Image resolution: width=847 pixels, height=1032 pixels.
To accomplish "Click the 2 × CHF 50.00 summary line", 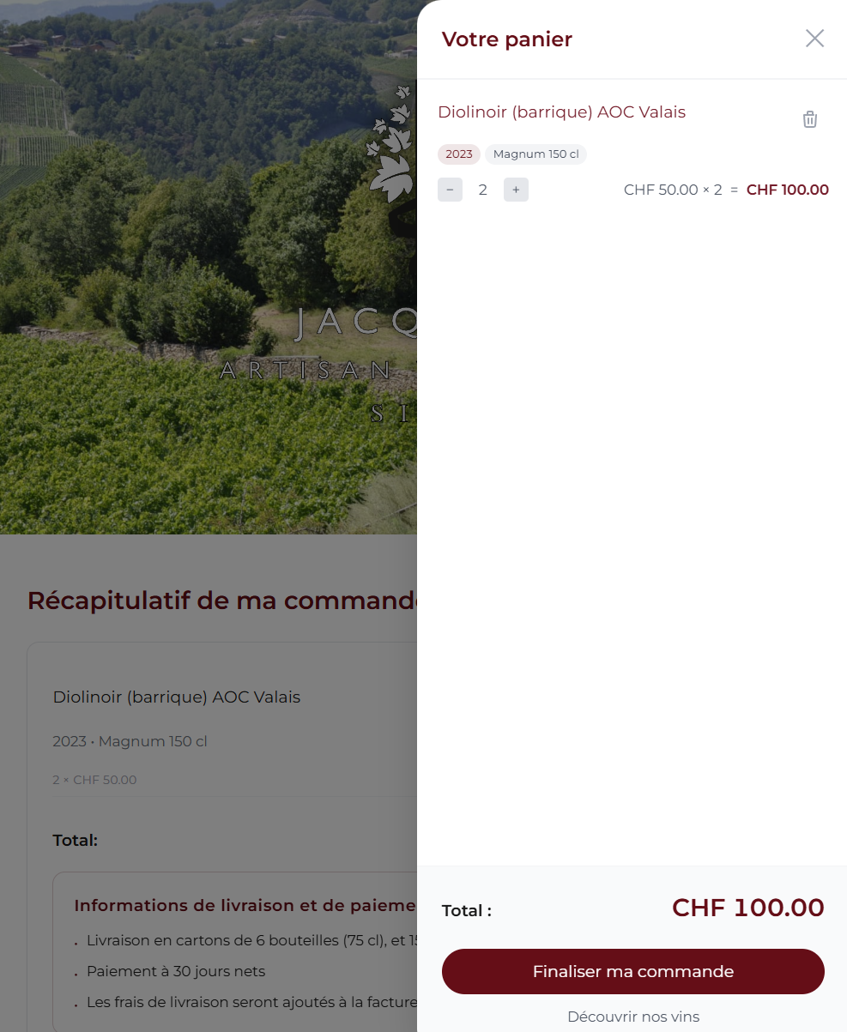I will [x=94, y=780].
